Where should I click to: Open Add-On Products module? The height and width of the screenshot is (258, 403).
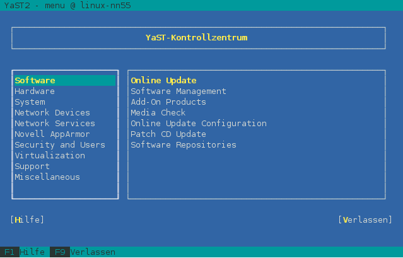tap(168, 102)
